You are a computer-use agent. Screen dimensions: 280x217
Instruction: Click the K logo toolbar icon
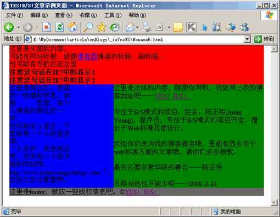point(192,27)
